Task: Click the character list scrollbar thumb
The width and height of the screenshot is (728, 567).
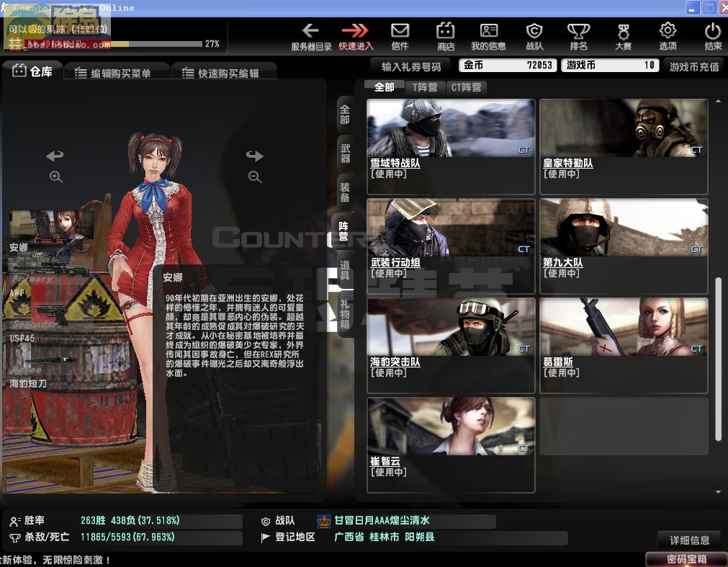Action: point(718,359)
